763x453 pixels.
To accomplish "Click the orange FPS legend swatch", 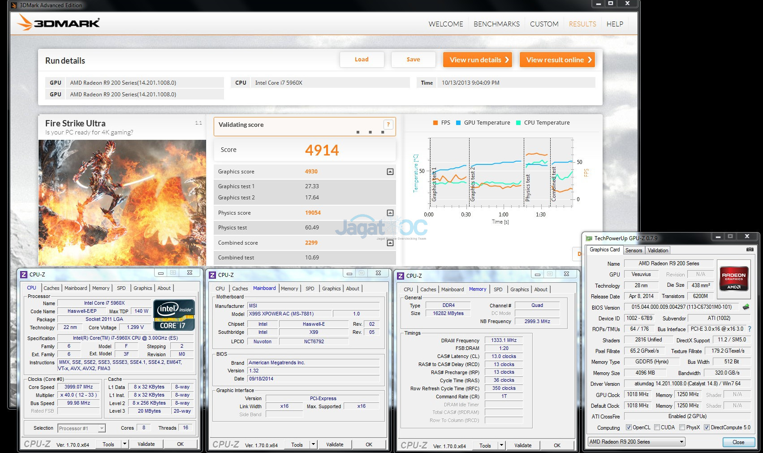I will pyautogui.click(x=435, y=123).
